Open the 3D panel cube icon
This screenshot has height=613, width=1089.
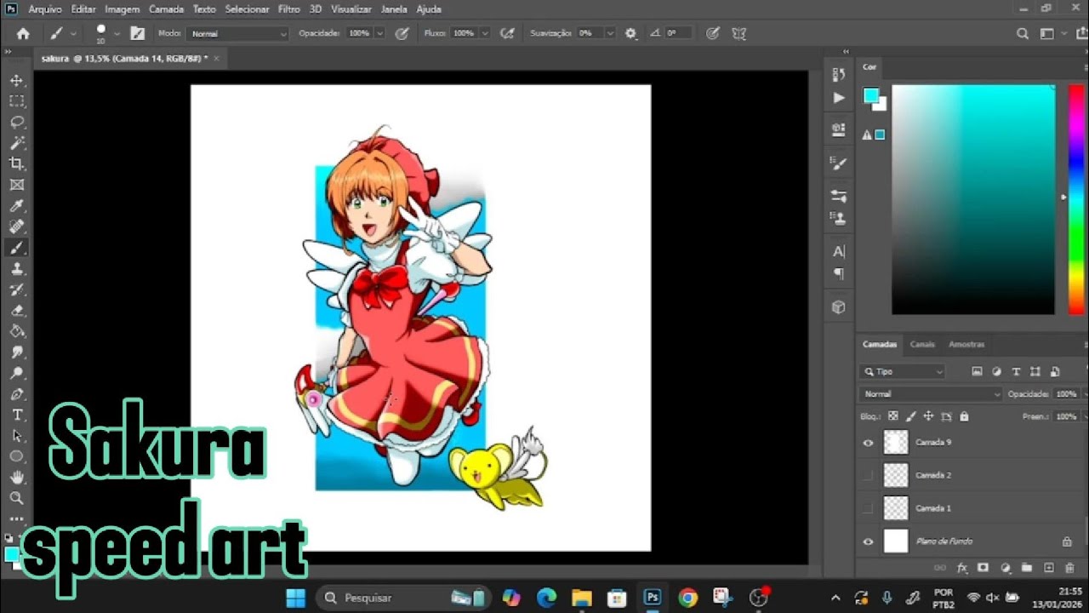point(839,306)
